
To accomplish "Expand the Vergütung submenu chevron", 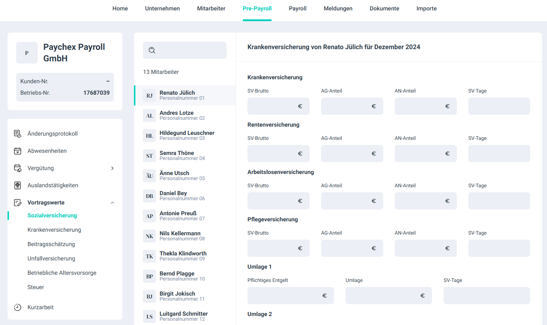I will tap(112, 168).
